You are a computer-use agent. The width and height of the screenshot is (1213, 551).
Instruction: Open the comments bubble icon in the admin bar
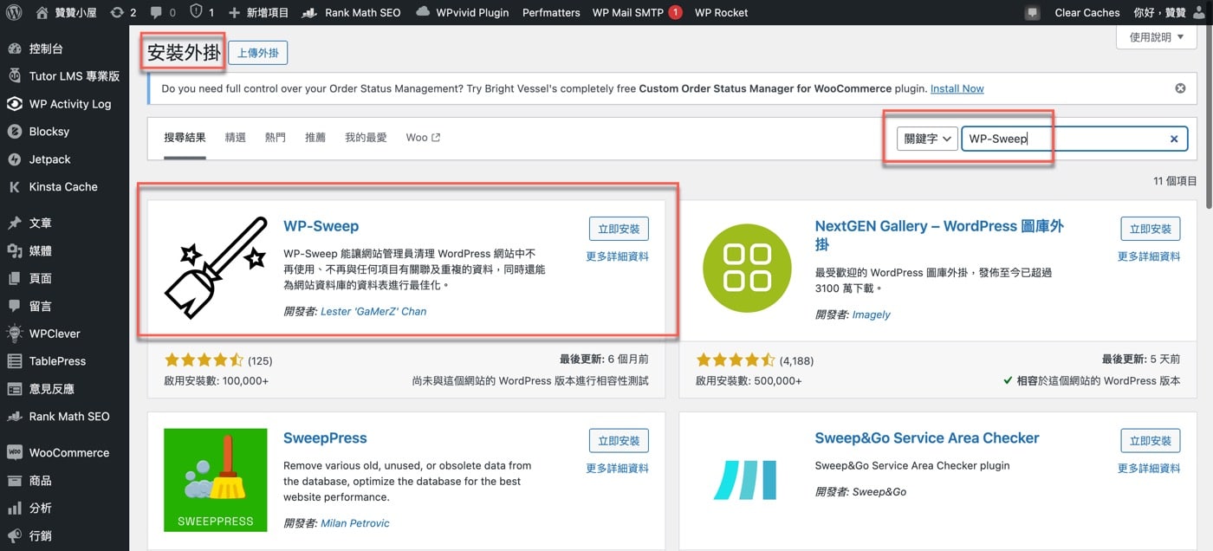click(155, 13)
